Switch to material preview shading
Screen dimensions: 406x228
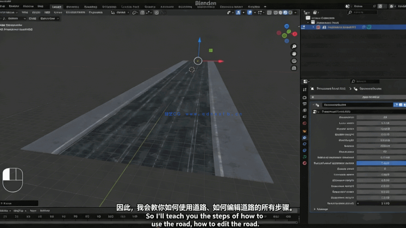285,12
